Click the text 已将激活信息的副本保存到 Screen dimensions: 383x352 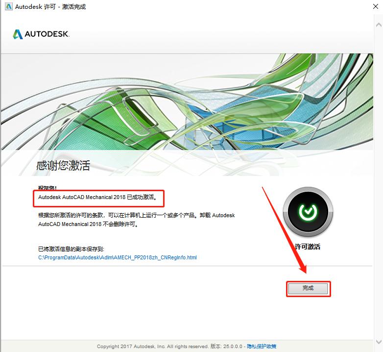click(x=71, y=249)
